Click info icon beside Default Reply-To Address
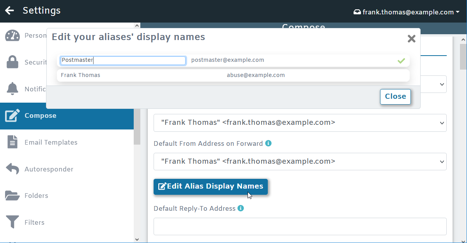Viewport: 467px width, 243px height. click(x=241, y=208)
